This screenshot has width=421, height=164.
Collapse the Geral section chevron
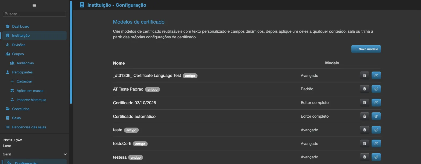65,154
